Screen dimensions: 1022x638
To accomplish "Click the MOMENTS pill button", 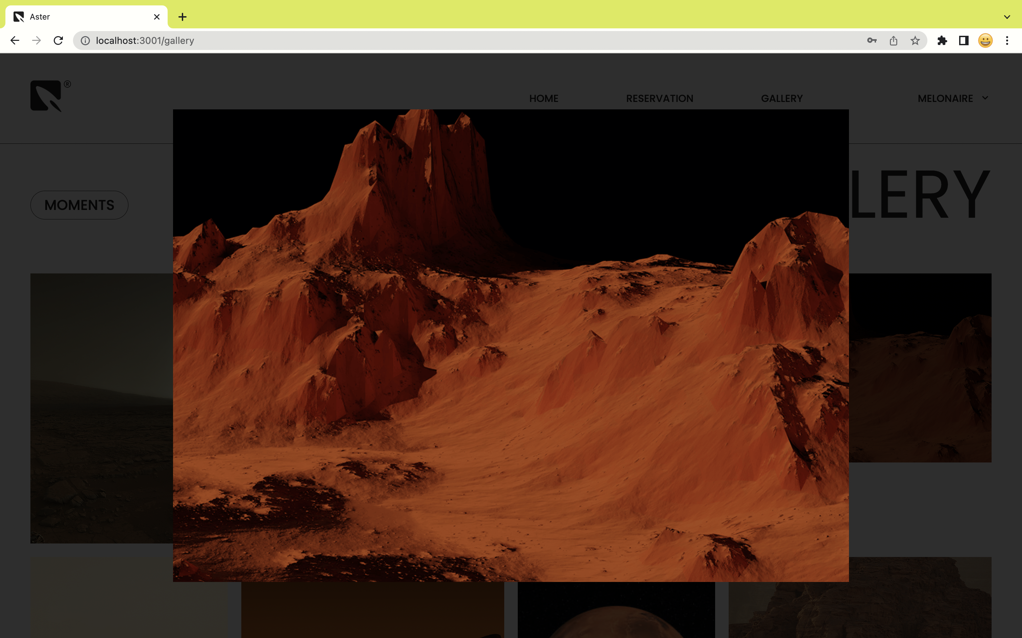I will [x=79, y=205].
